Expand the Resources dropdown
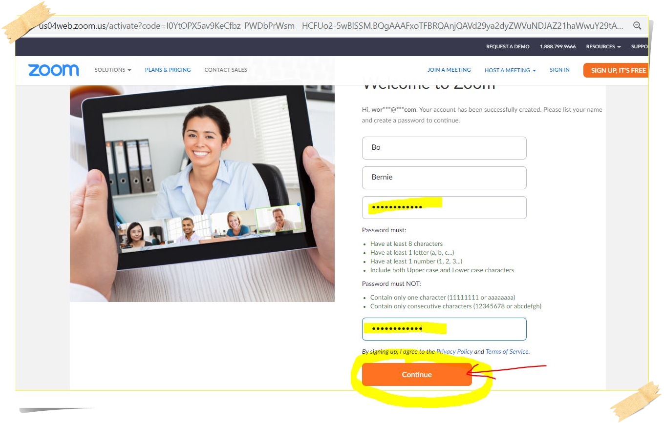 [603, 47]
